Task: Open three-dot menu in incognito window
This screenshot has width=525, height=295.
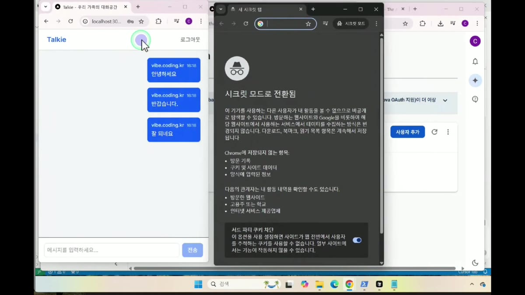Action: pyautogui.click(x=376, y=24)
